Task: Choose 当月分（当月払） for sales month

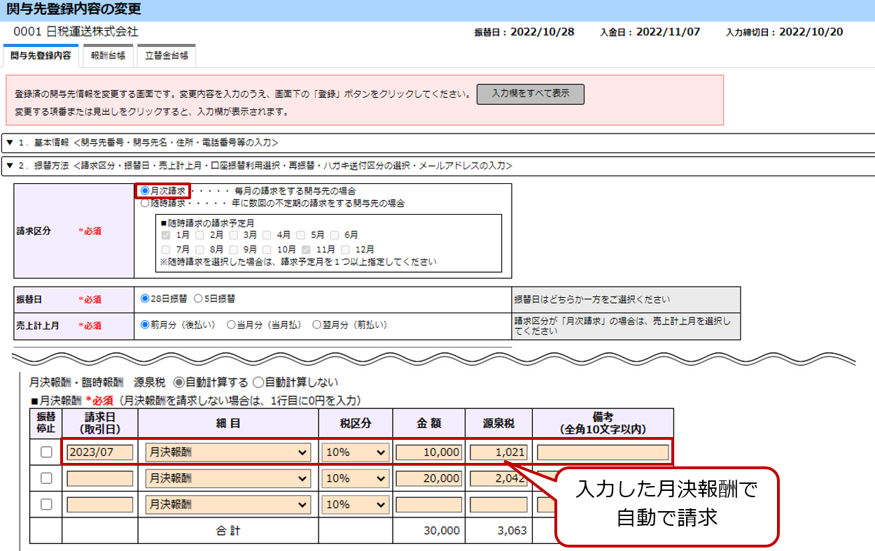Action: point(231,324)
